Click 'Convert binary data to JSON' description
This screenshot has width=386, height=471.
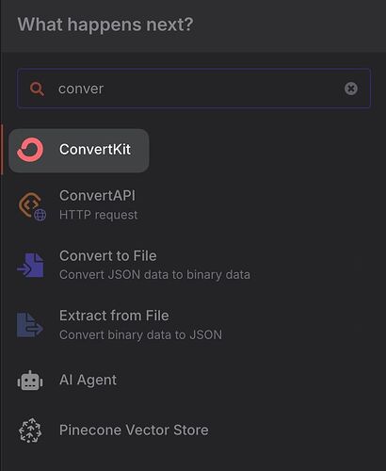[x=140, y=335]
